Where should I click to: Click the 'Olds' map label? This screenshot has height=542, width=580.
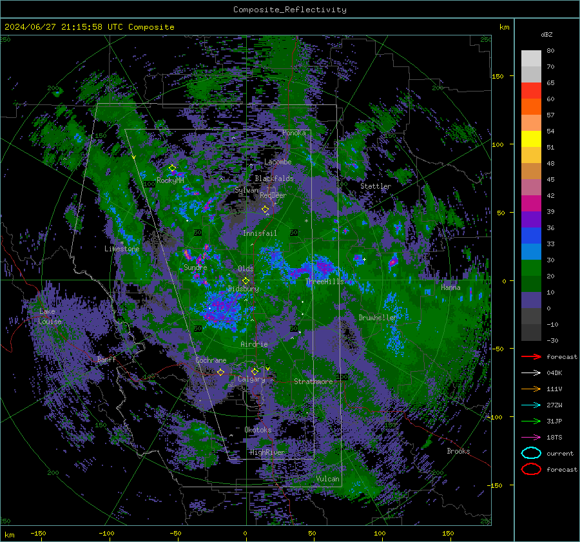(x=246, y=269)
